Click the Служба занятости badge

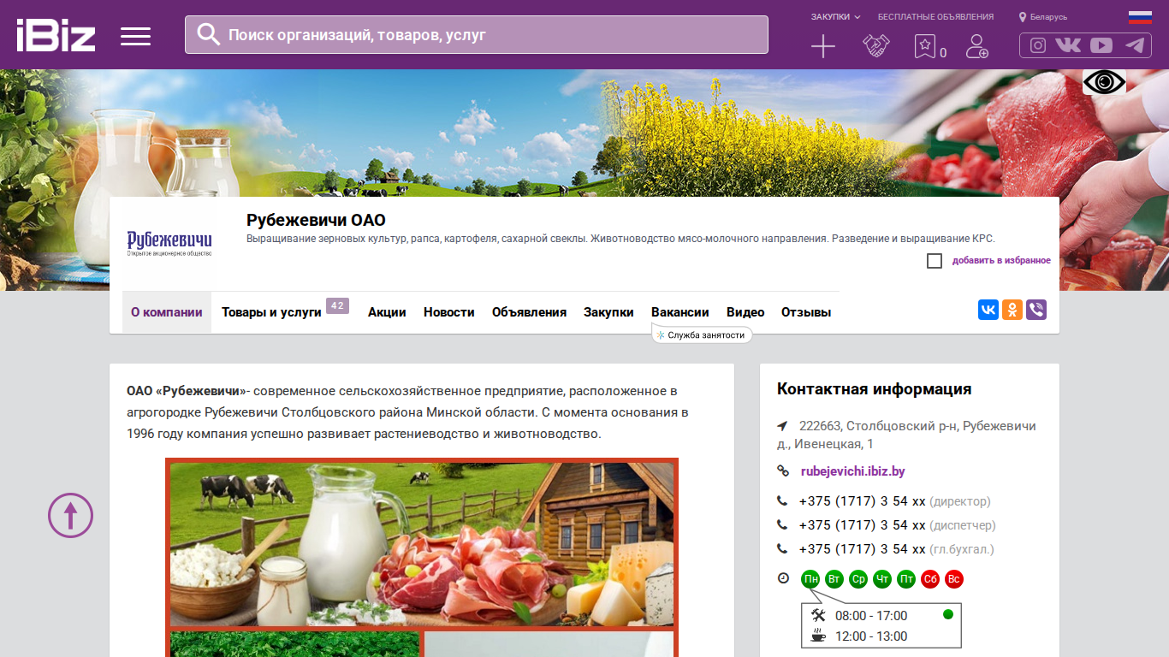pyautogui.click(x=702, y=335)
